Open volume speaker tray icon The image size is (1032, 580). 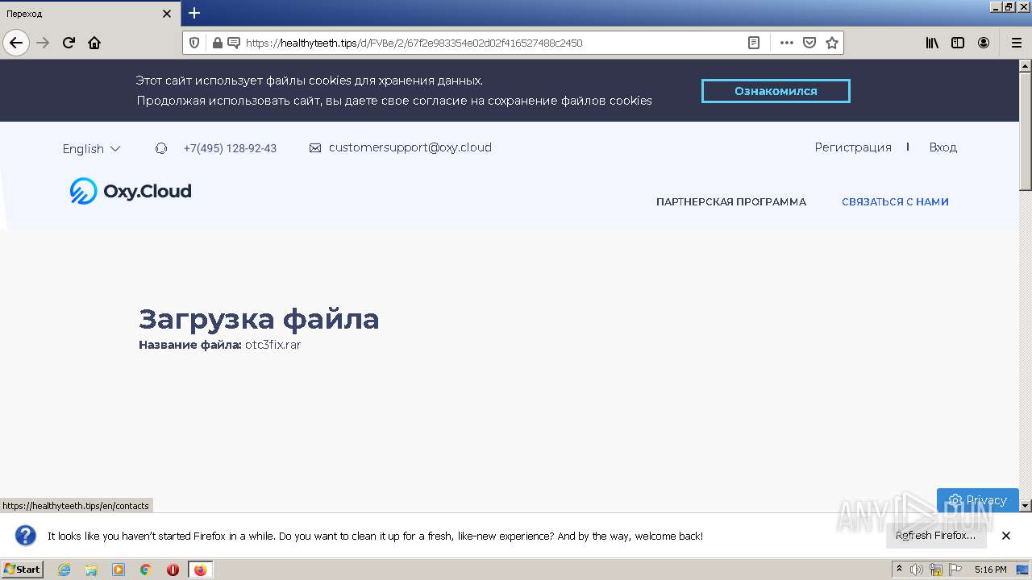(917, 570)
